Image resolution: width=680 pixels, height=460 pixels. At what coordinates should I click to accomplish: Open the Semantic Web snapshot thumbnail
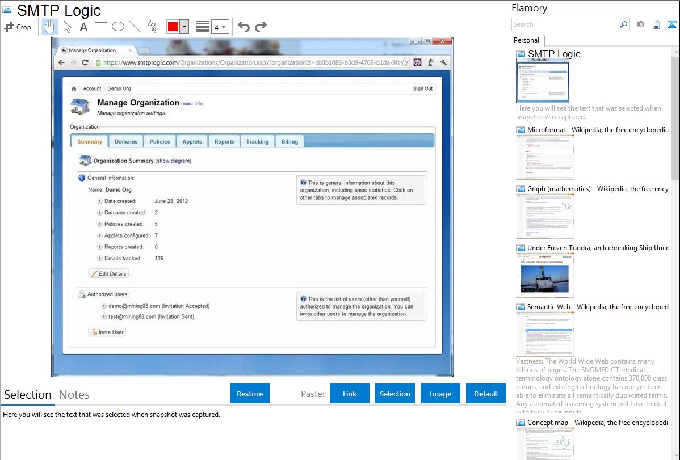pos(545,333)
